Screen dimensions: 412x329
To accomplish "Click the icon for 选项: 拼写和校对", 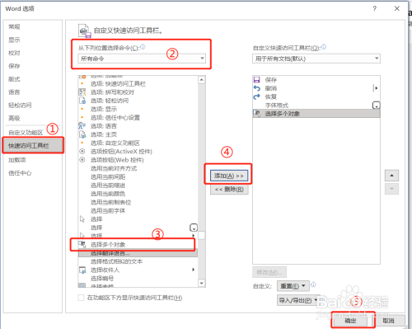I will [82, 92].
